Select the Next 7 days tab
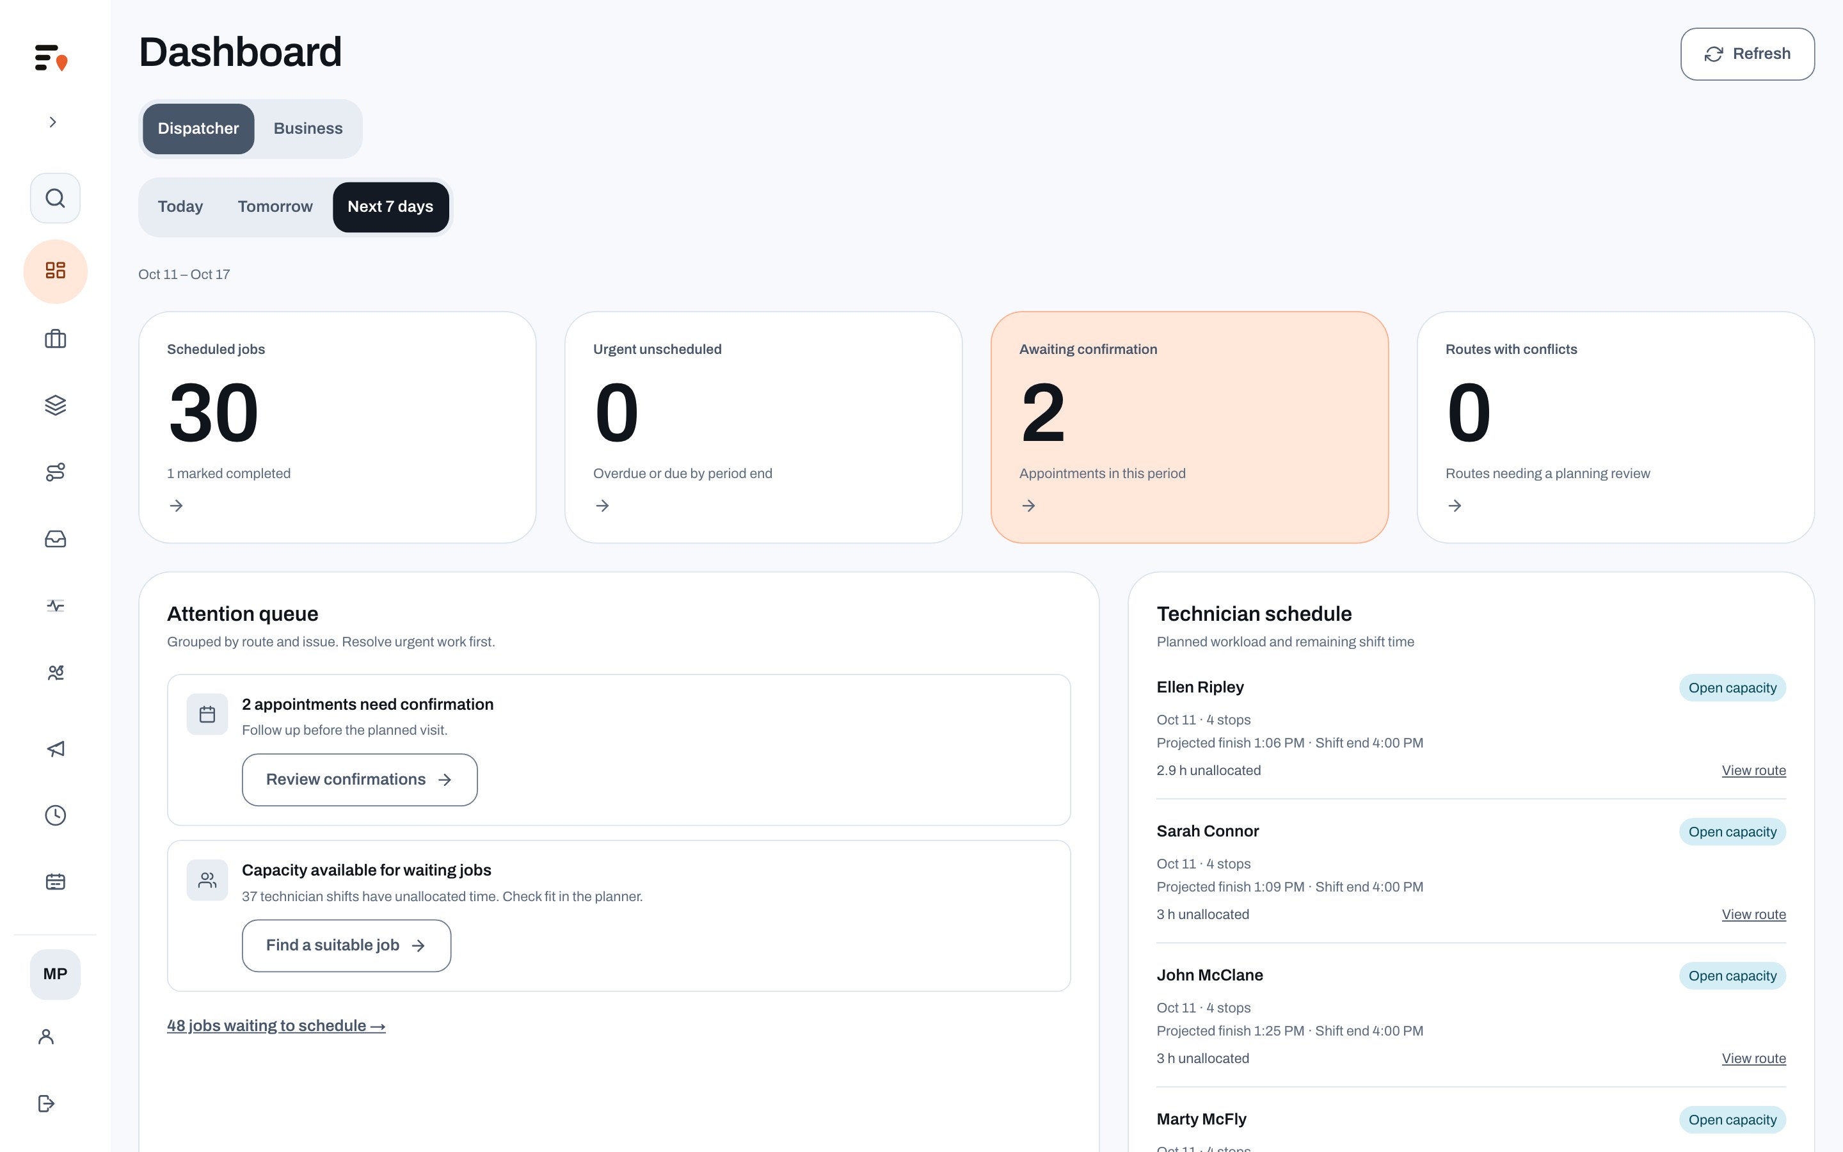The height and width of the screenshot is (1152, 1843). (x=390, y=207)
